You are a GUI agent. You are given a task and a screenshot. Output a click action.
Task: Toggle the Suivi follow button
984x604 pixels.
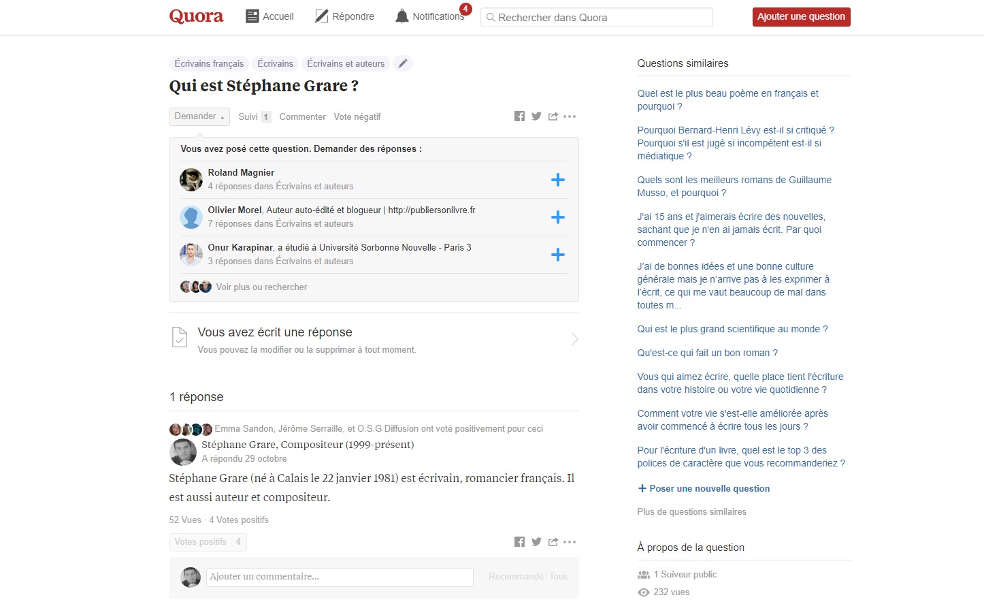pyautogui.click(x=255, y=117)
